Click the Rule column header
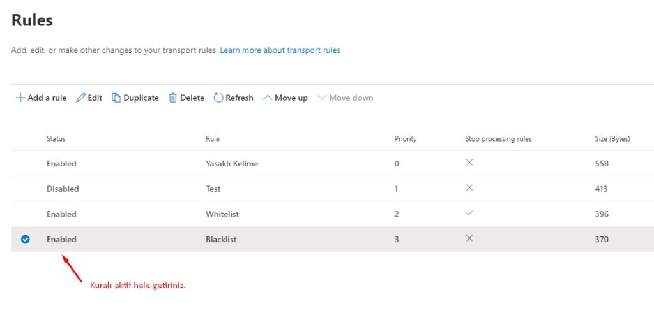 coord(213,139)
